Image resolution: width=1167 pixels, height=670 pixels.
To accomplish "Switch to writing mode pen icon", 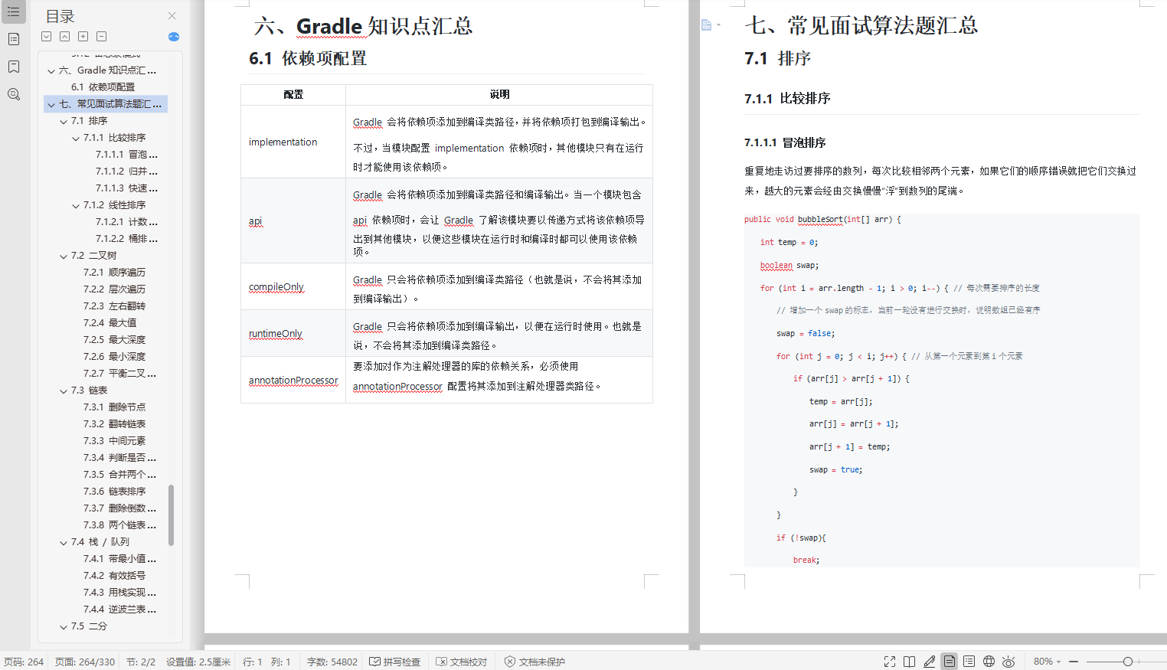I will pyautogui.click(x=929, y=662).
